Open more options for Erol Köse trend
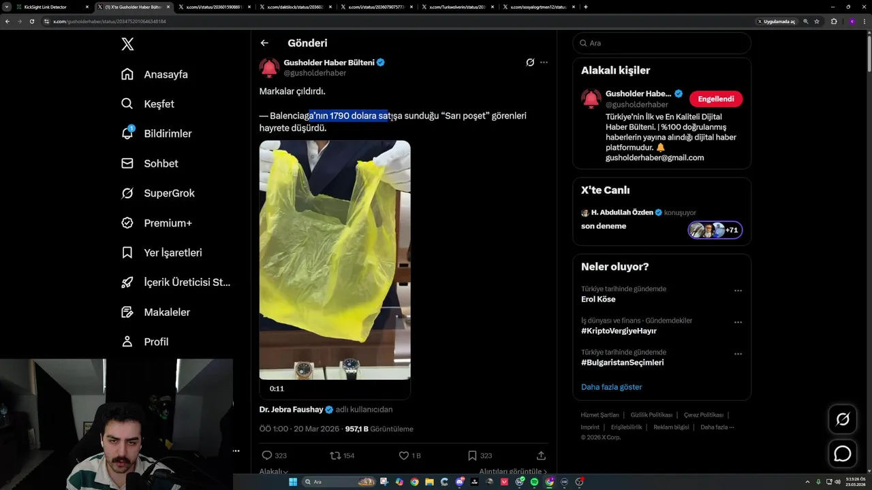This screenshot has height=490, width=872. (x=738, y=291)
